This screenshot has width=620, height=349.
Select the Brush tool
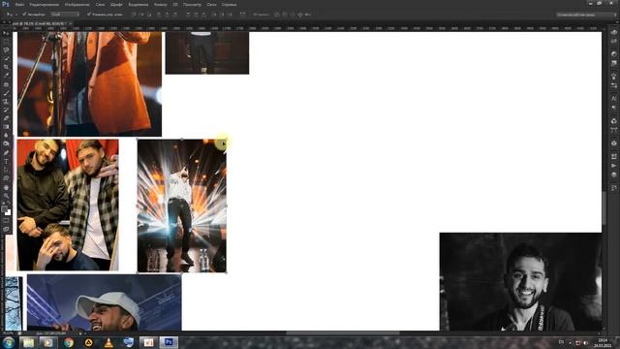coord(6,93)
